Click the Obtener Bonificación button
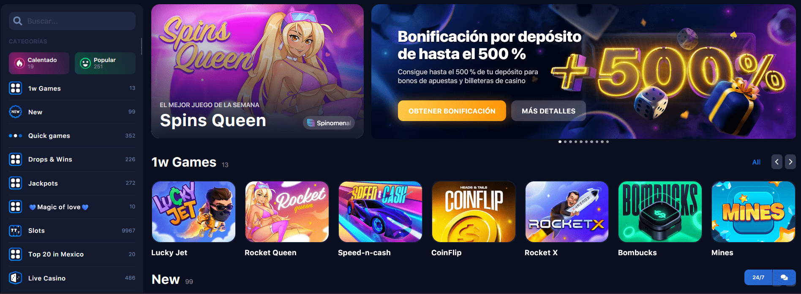The image size is (801, 294). (452, 111)
